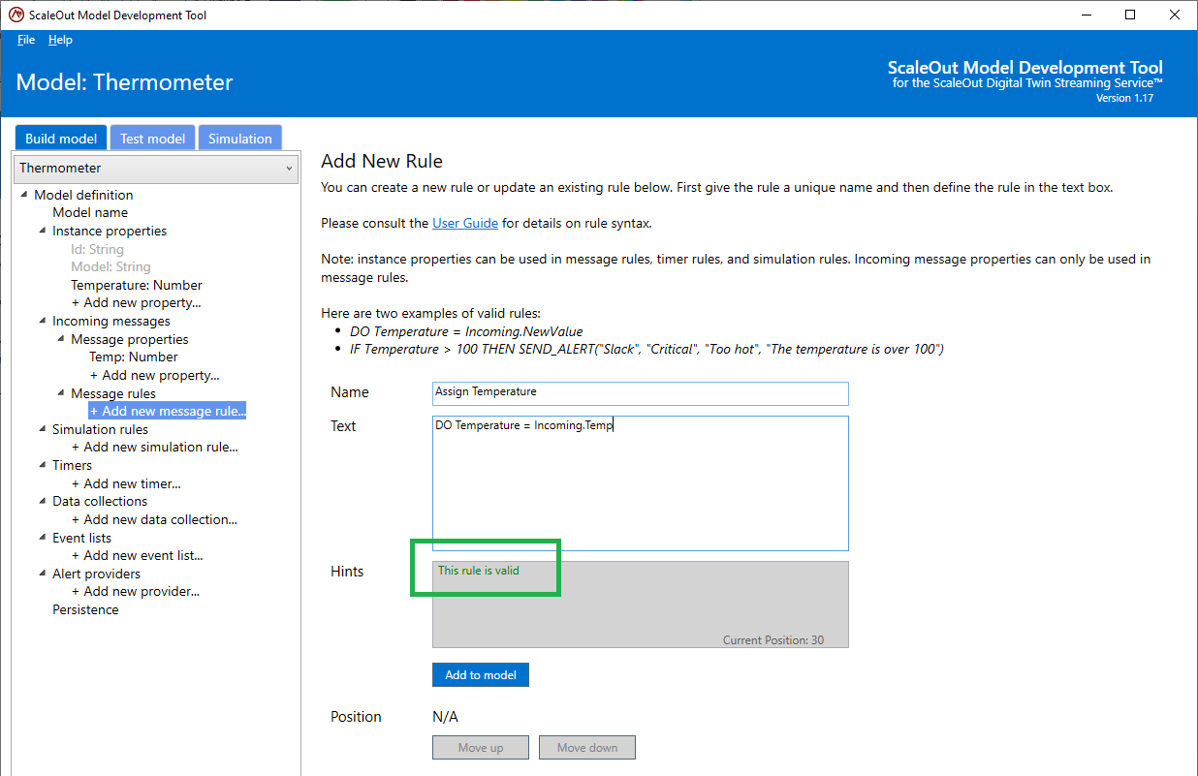This screenshot has height=776, width=1198.
Task: Click the ScaleOut app icon in title bar
Action: pos(16,15)
